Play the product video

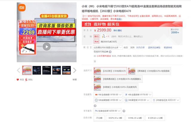[47, 47]
